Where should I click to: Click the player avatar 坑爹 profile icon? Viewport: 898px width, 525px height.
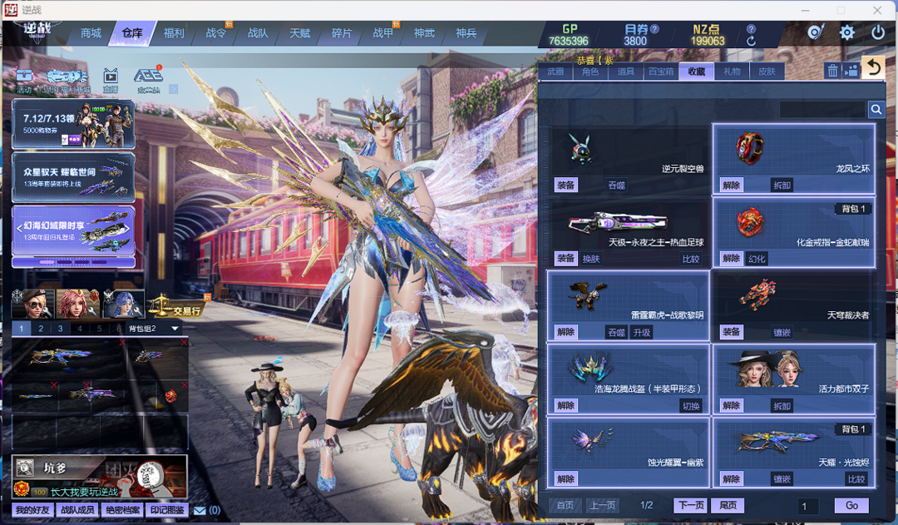pyautogui.click(x=25, y=468)
